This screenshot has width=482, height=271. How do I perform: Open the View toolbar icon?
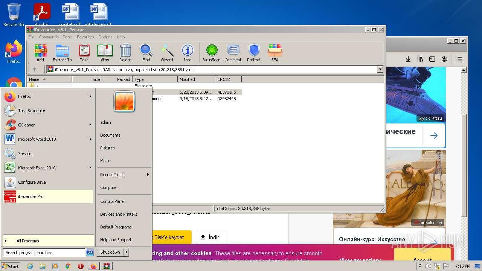tap(105, 53)
